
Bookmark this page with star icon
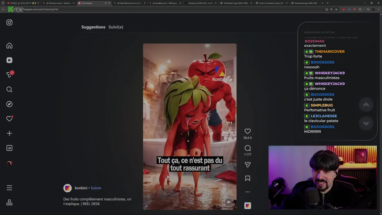[x=336, y=9]
